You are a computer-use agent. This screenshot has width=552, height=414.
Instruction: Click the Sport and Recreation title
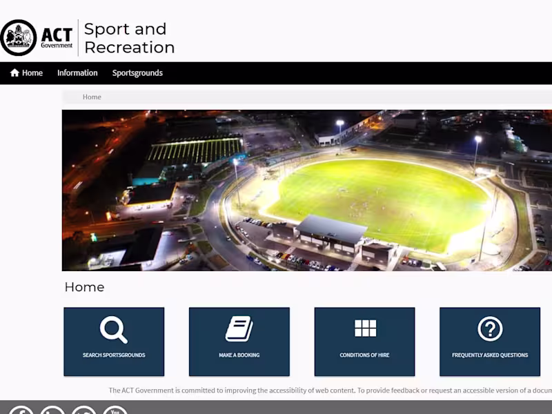coord(129,38)
